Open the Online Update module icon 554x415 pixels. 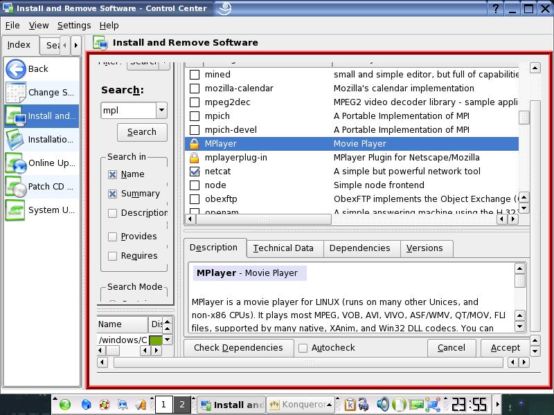(x=16, y=163)
